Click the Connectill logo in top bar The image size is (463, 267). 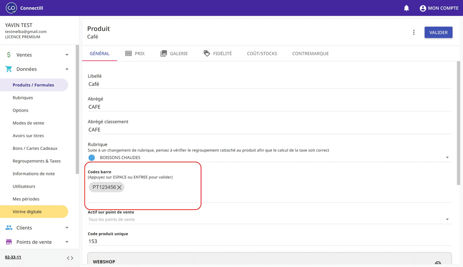11,8
